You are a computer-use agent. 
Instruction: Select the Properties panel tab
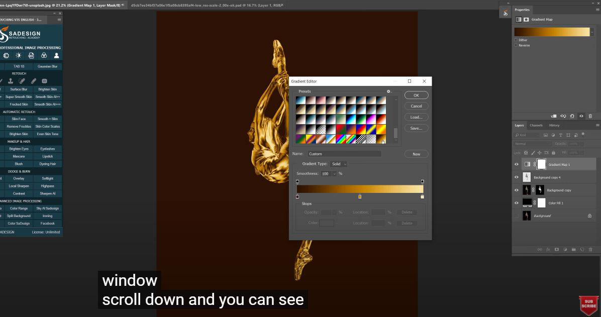[x=522, y=10]
